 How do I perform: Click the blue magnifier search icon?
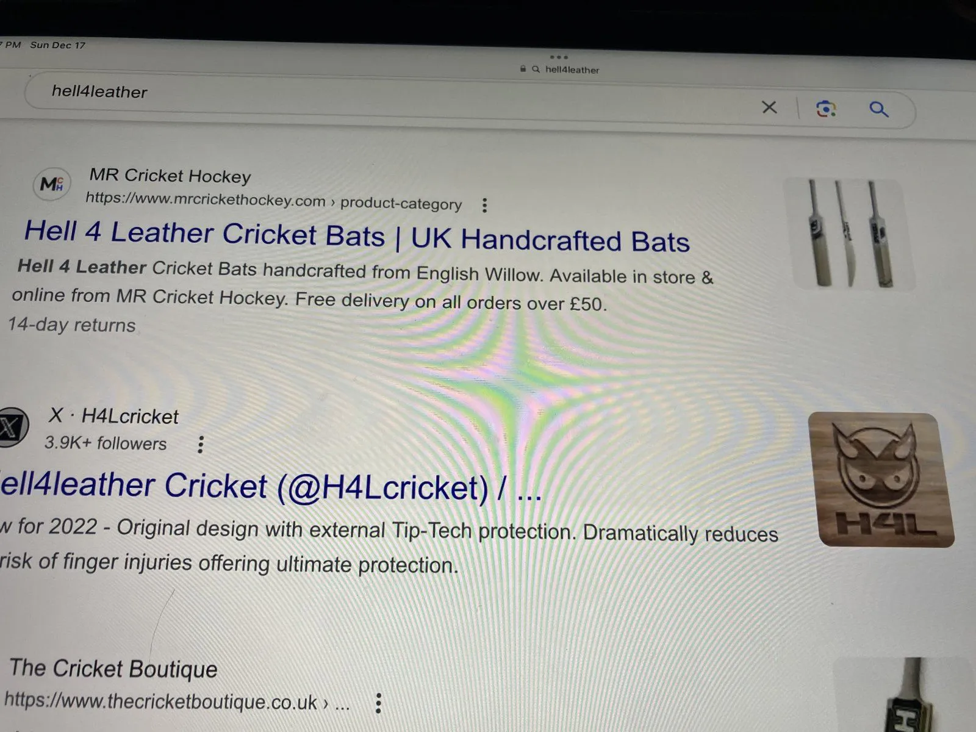879,109
